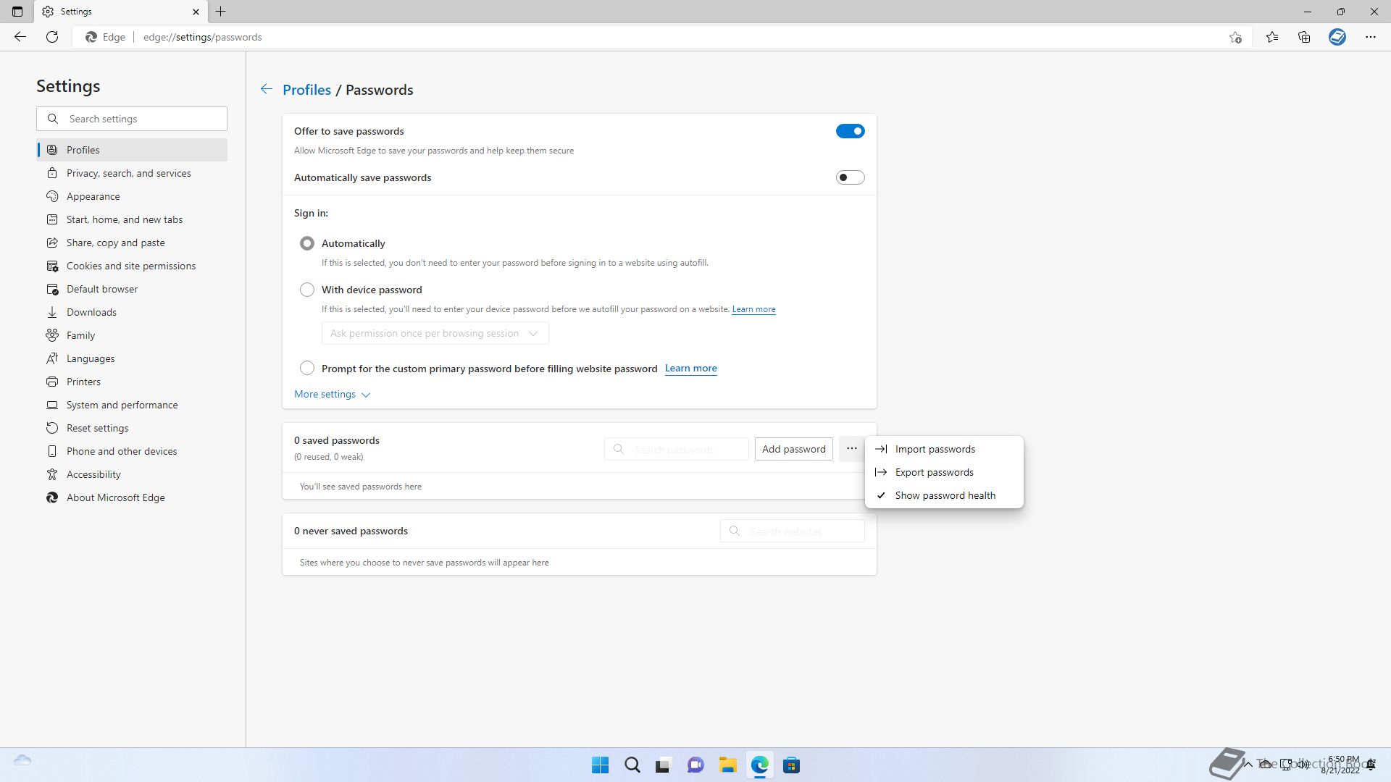The width and height of the screenshot is (1391, 782).
Task: Click the profile avatar icon in toolbar
Action: pos(1337,37)
